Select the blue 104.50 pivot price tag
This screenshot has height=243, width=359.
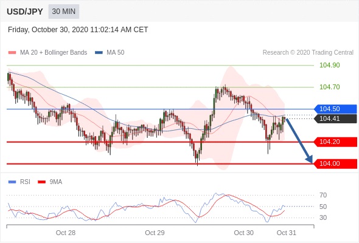pyautogui.click(x=335, y=109)
